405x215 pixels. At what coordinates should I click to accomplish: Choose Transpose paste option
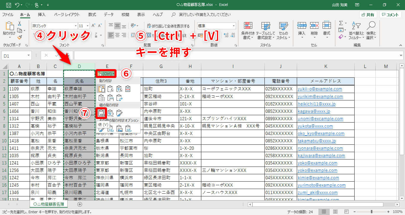click(119, 97)
